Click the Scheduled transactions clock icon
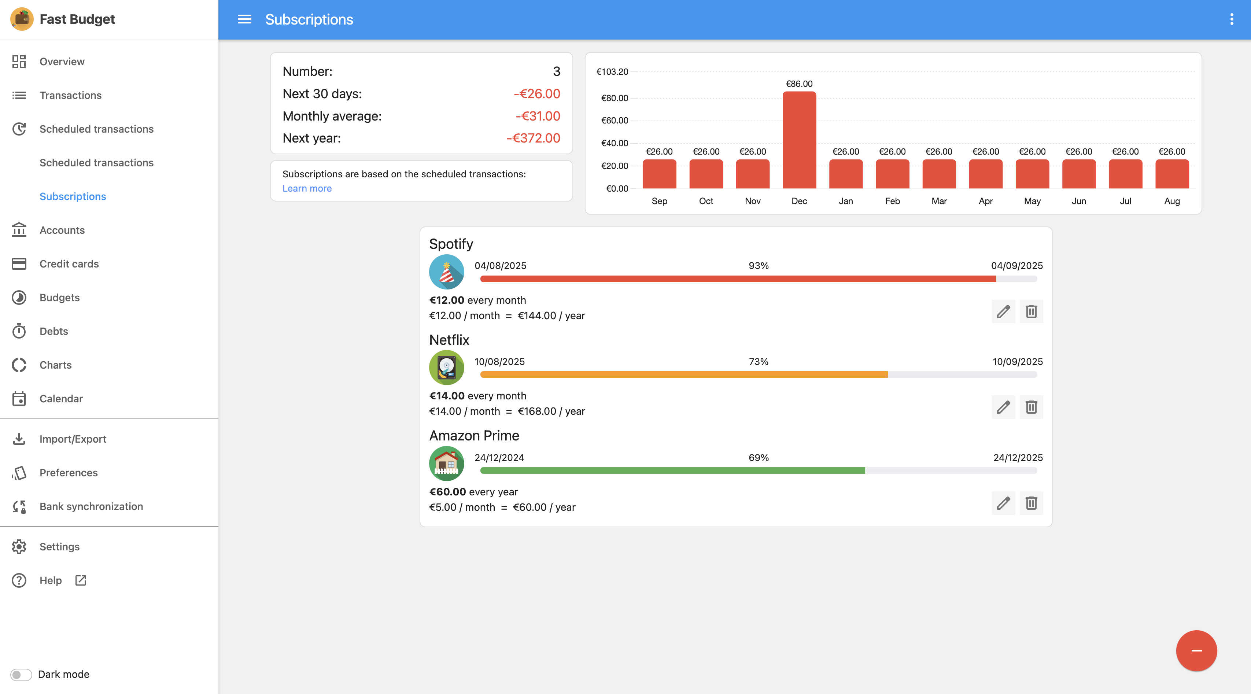The width and height of the screenshot is (1251, 694). (19, 129)
